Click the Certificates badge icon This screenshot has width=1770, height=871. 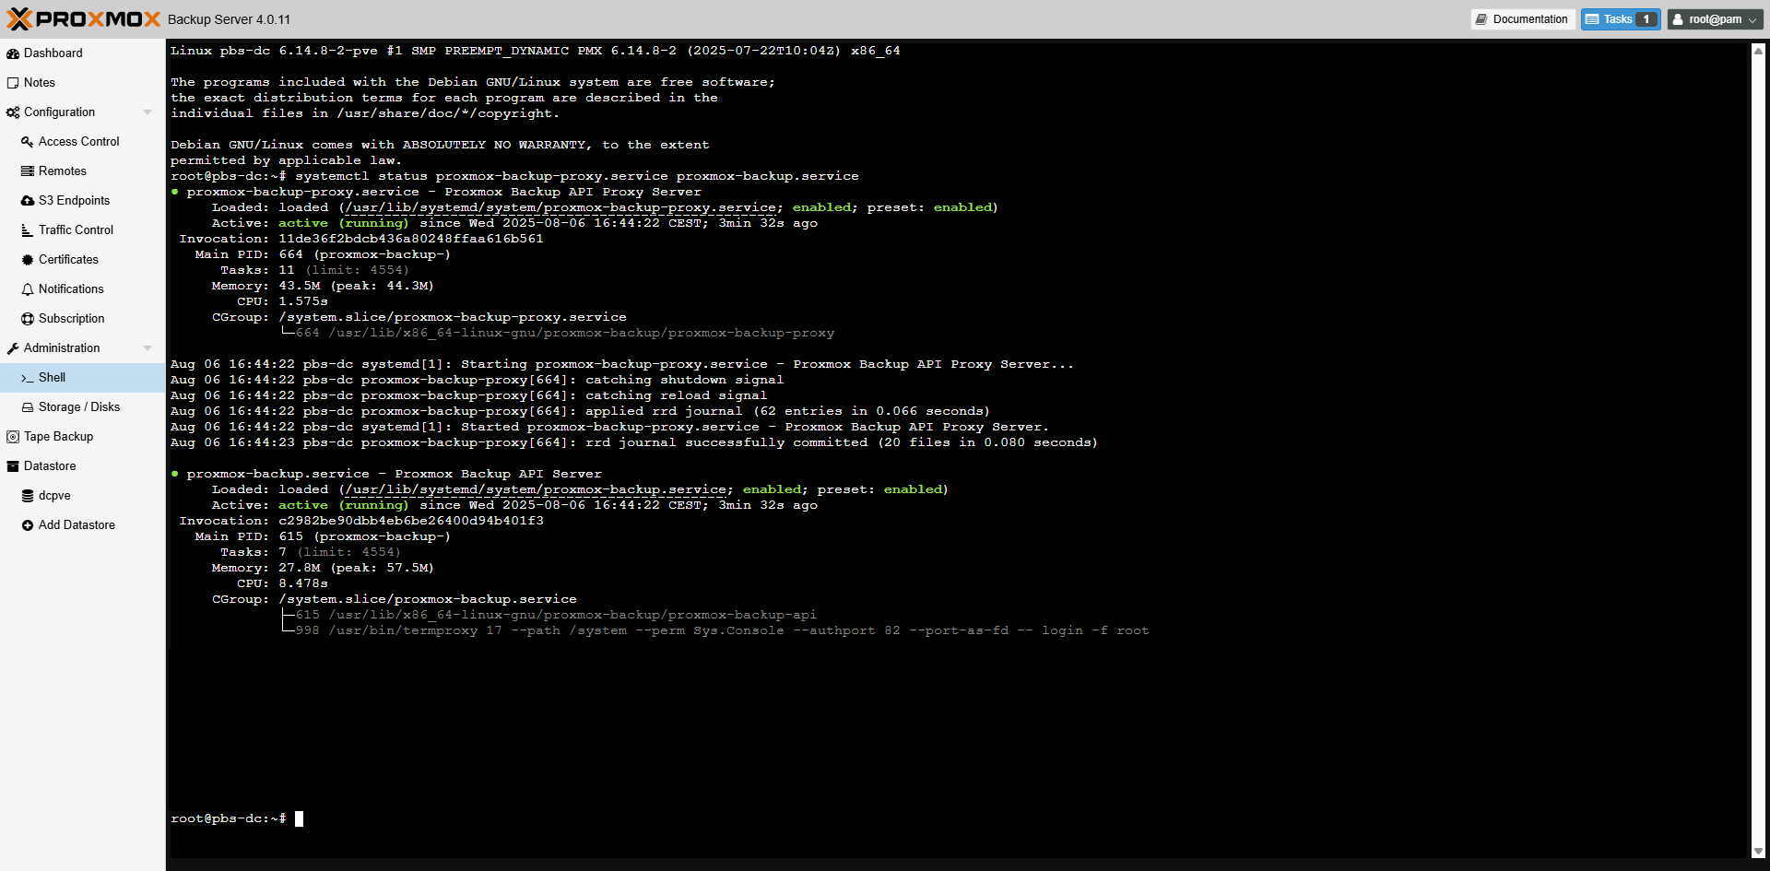[x=28, y=260]
